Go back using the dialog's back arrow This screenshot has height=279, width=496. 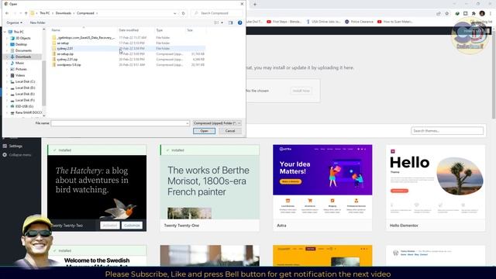click(x=7, y=13)
